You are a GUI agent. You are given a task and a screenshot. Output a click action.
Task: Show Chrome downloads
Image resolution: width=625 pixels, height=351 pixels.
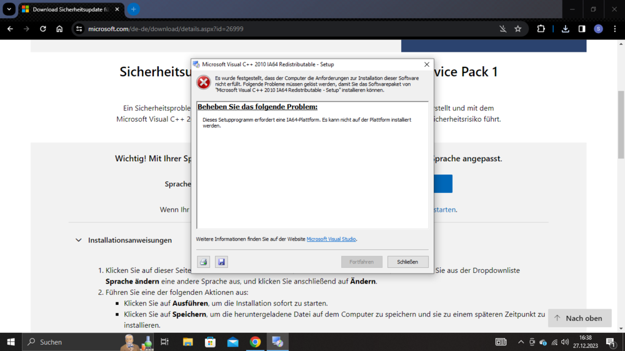pos(565,29)
